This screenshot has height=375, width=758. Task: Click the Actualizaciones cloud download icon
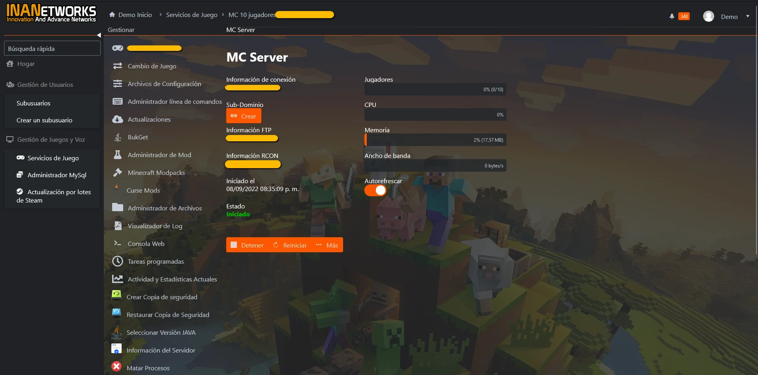click(117, 119)
